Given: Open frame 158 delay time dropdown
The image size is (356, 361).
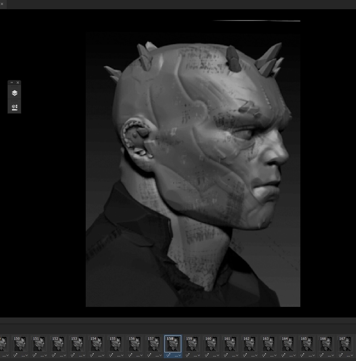Looking at the screenshot, I should [x=178, y=355].
